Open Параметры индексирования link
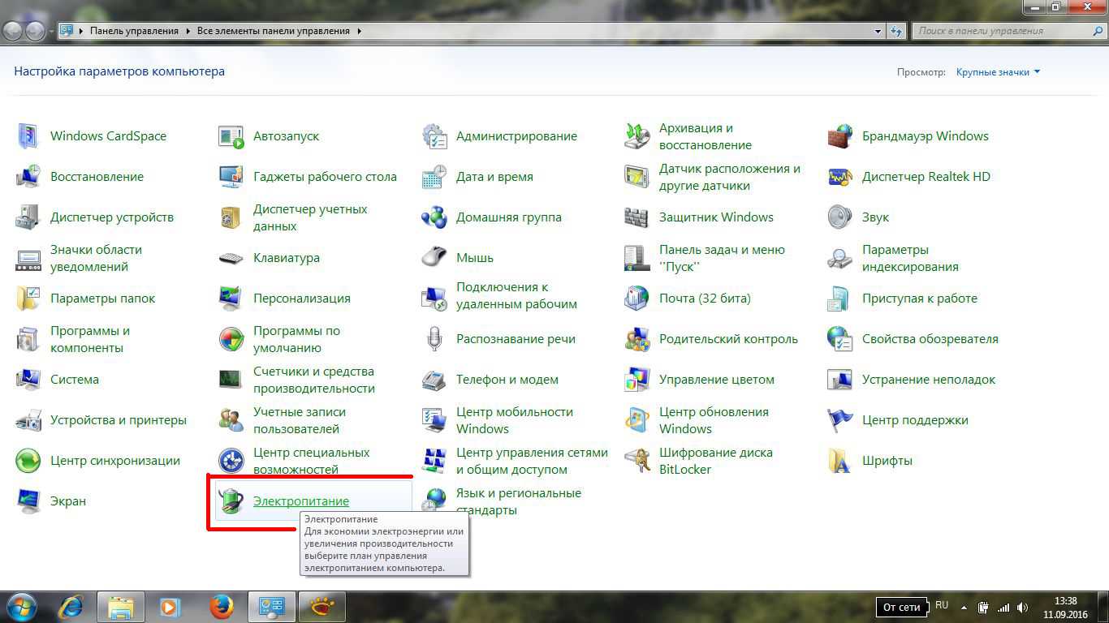 [910, 258]
